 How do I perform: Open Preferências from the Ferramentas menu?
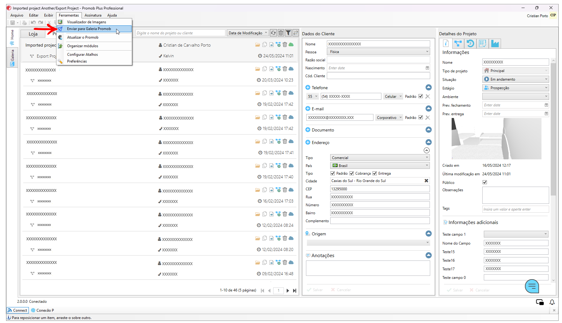click(x=94, y=61)
